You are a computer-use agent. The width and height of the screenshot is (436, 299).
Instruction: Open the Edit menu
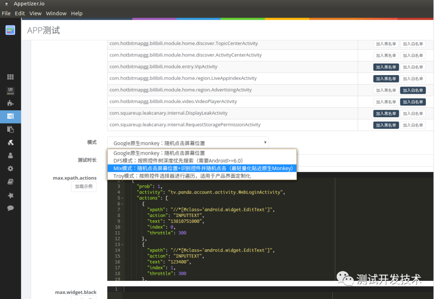click(x=20, y=13)
